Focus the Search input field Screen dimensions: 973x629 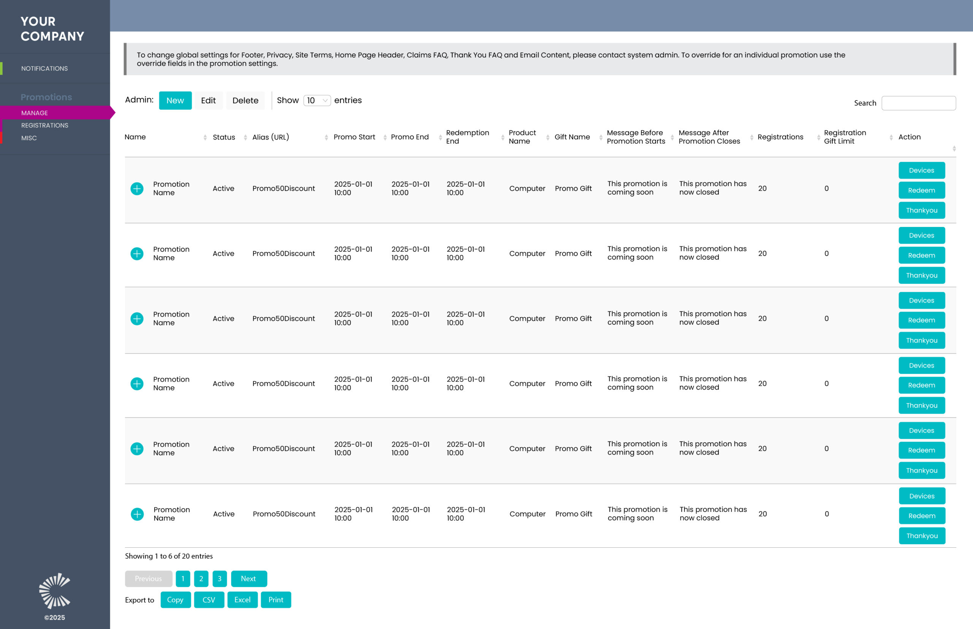[918, 103]
